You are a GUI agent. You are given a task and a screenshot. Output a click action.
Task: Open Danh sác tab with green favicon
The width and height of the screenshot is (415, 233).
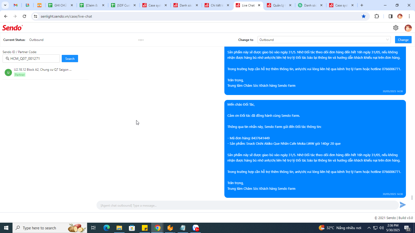(x=310, y=5)
